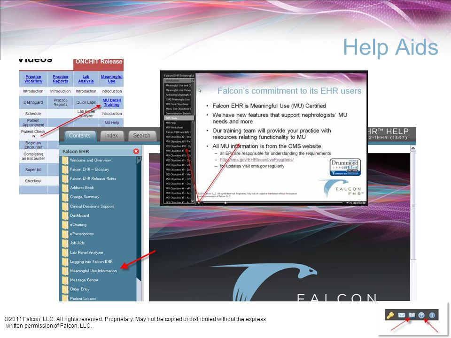Click the volume icon in video player
The image size is (451, 338).
[x=347, y=203]
